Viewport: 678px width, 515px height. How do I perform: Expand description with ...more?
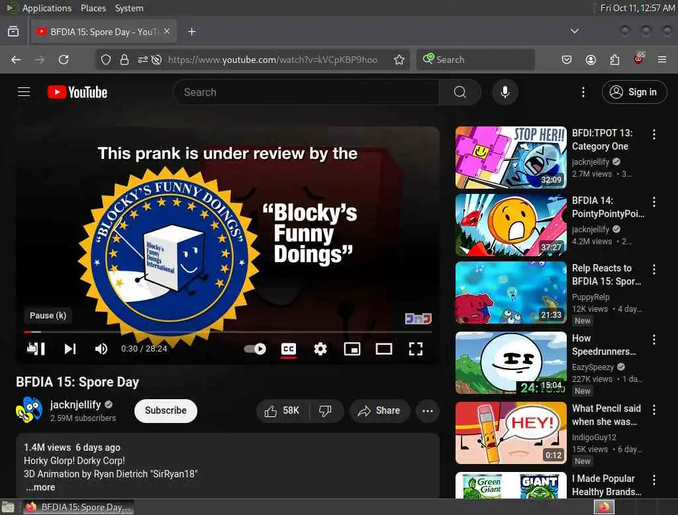tap(40, 487)
